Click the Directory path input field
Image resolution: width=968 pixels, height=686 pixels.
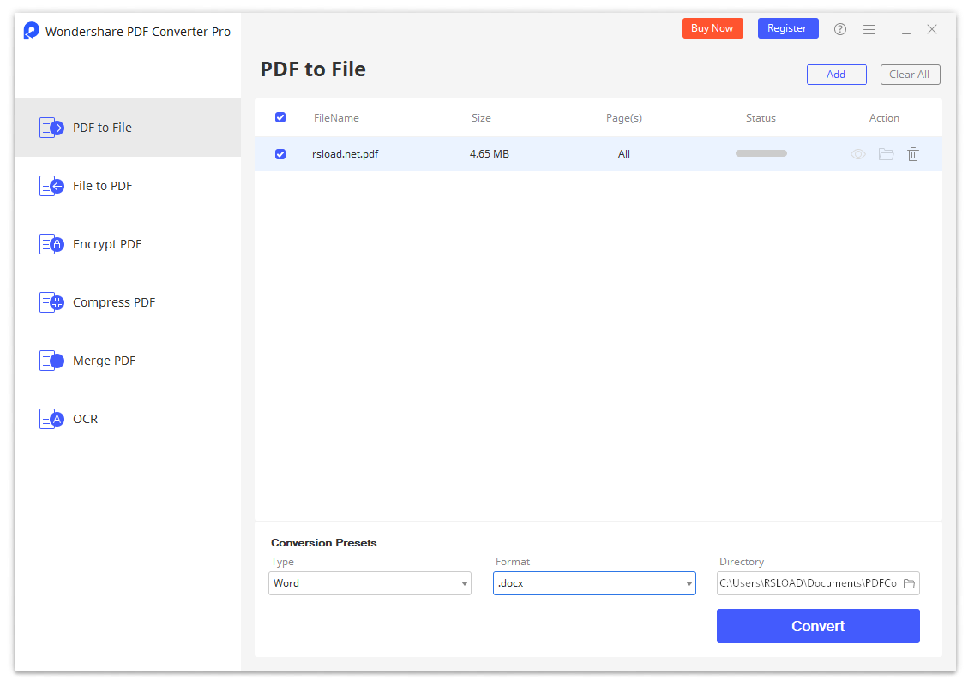tap(808, 583)
